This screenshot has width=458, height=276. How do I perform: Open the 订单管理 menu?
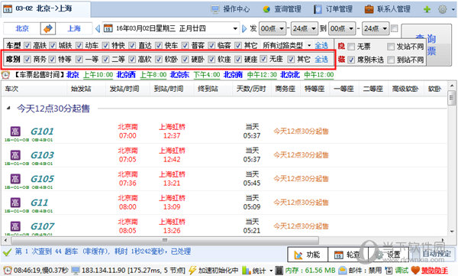click(x=334, y=9)
